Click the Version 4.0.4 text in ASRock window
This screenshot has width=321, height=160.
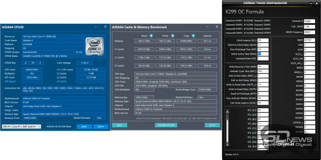pos(232,154)
